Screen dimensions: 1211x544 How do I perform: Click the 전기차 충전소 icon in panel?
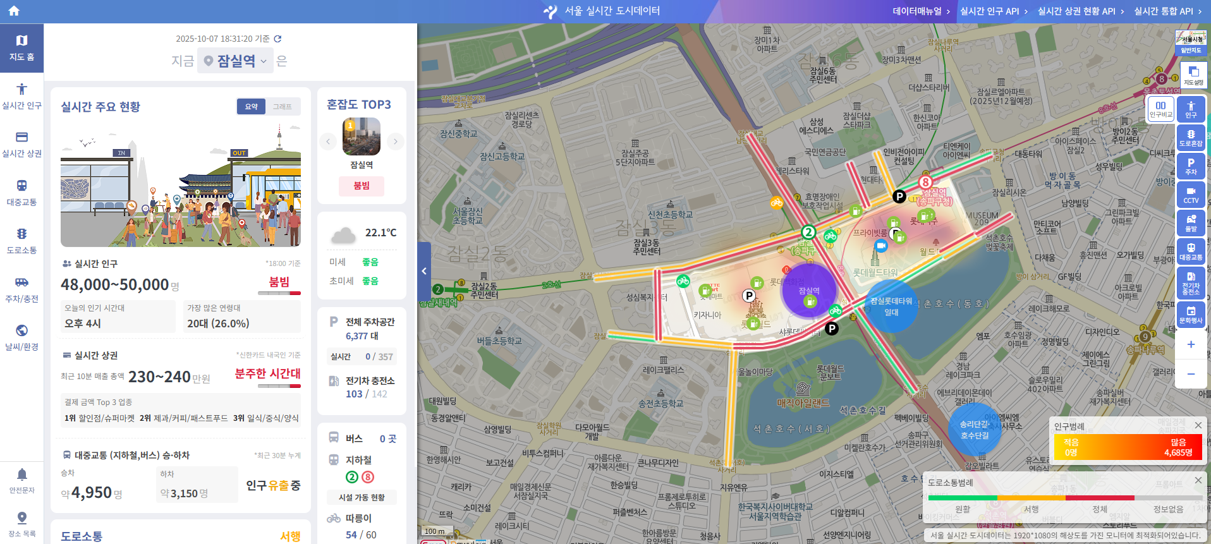(334, 381)
